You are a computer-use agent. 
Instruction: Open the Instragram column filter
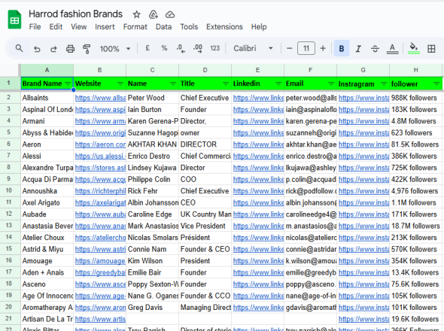[384, 84]
